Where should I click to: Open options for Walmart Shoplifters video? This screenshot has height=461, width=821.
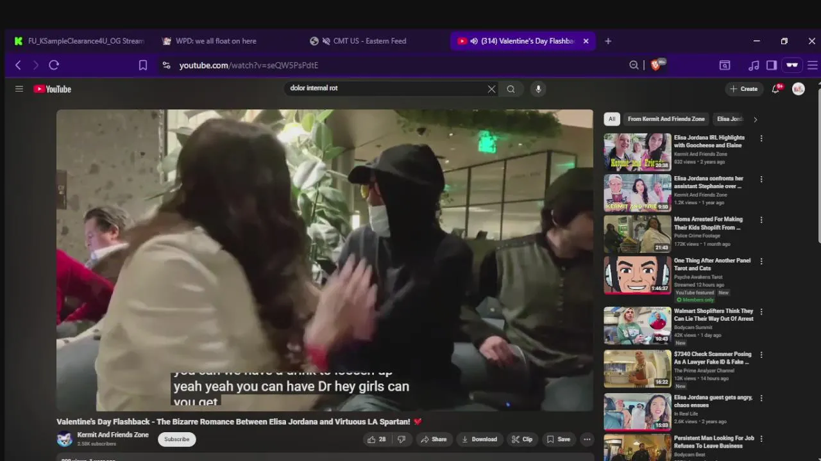pos(761,312)
